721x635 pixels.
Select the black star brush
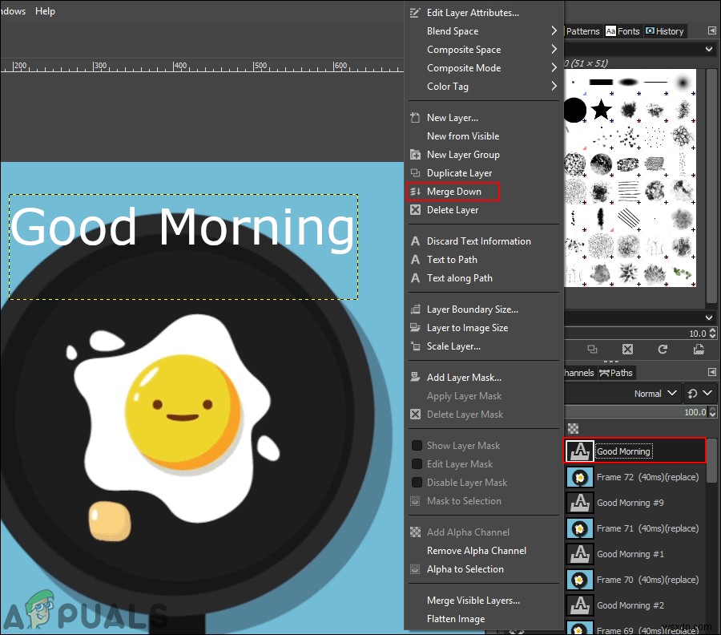[x=601, y=110]
